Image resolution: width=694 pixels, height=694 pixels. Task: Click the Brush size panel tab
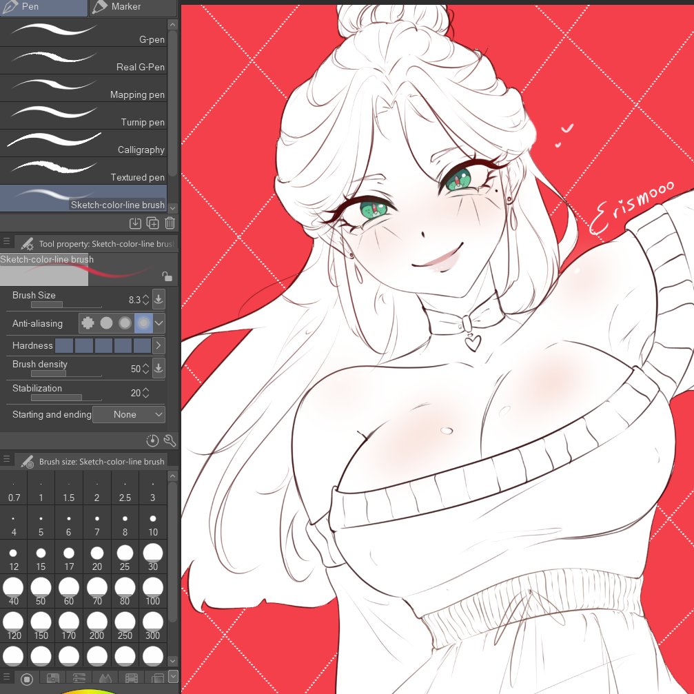[x=92, y=461]
